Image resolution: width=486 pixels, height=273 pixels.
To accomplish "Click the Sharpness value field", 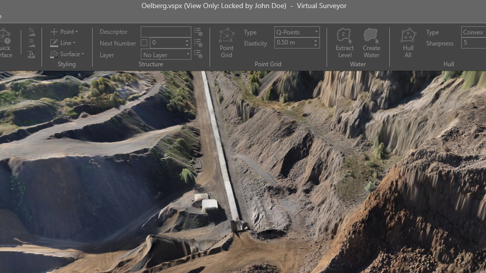I will 473,43.
